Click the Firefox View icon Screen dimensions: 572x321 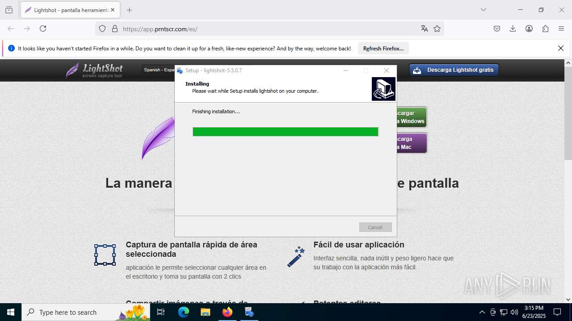9,10
